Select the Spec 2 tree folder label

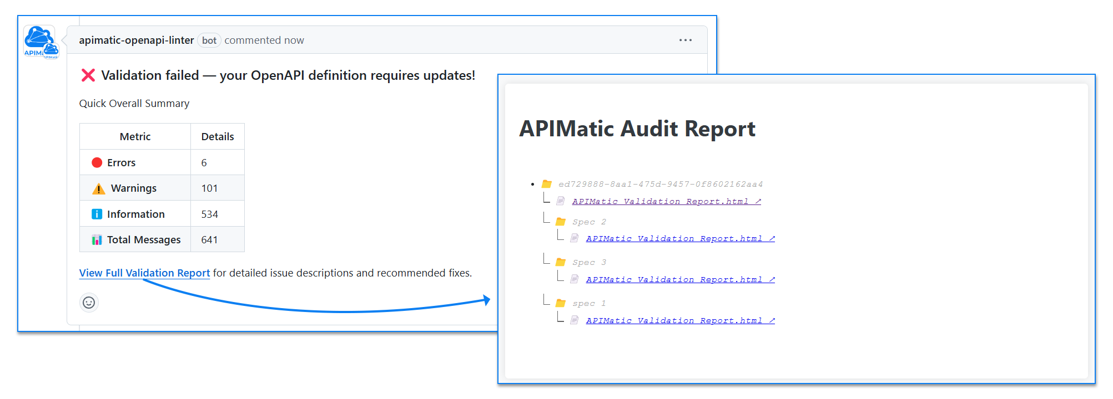(x=589, y=222)
